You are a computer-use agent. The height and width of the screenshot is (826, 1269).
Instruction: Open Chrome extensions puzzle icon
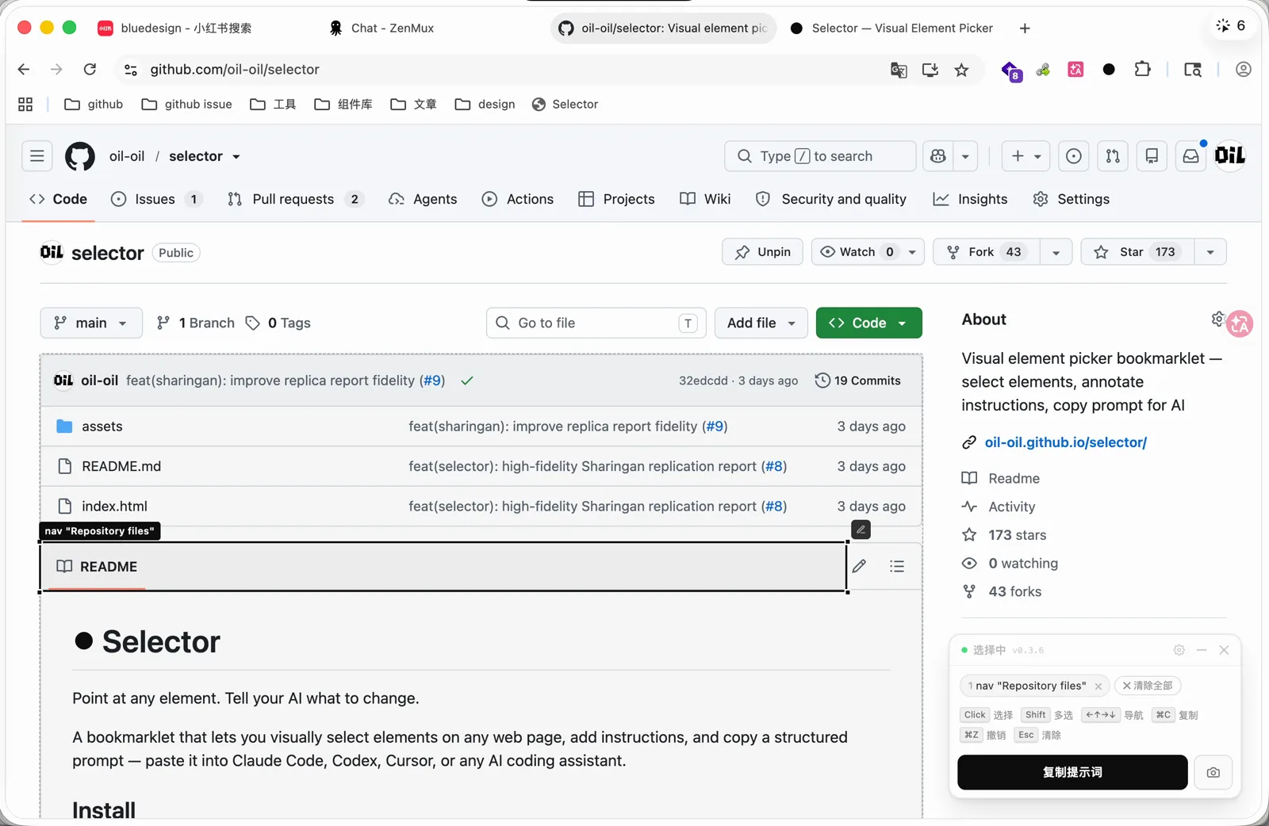(x=1142, y=70)
